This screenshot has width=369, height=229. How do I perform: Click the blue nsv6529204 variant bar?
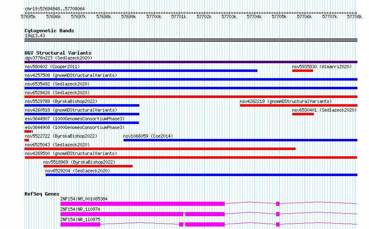click(x=201, y=175)
